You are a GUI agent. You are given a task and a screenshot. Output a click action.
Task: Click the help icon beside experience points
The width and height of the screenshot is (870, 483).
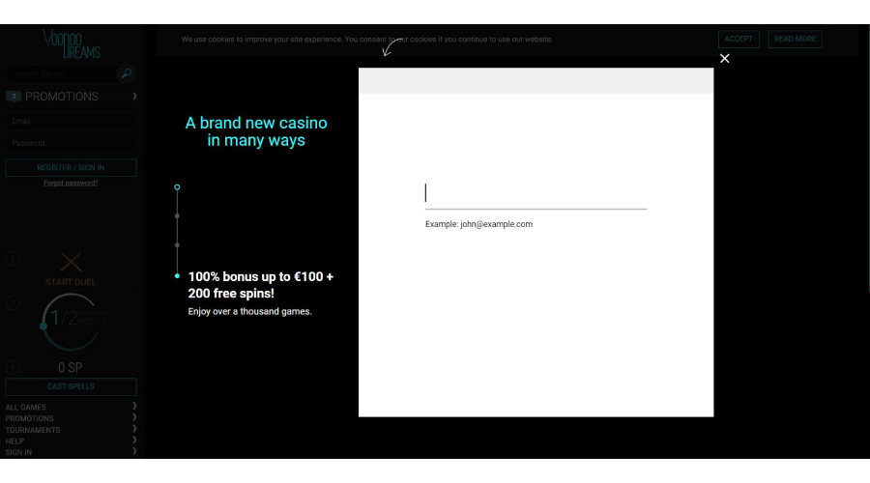click(x=14, y=302)
